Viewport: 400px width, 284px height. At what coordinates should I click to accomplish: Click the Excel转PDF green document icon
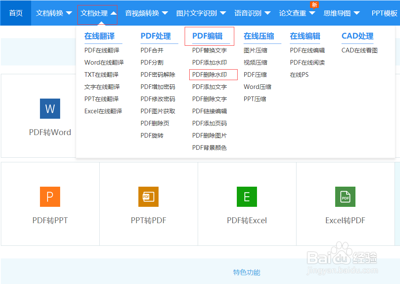point(345,197)
